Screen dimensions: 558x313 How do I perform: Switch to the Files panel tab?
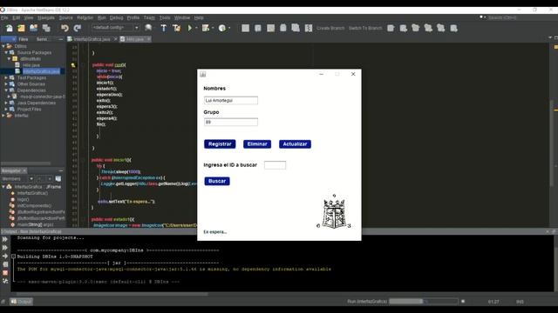(24, 39)
